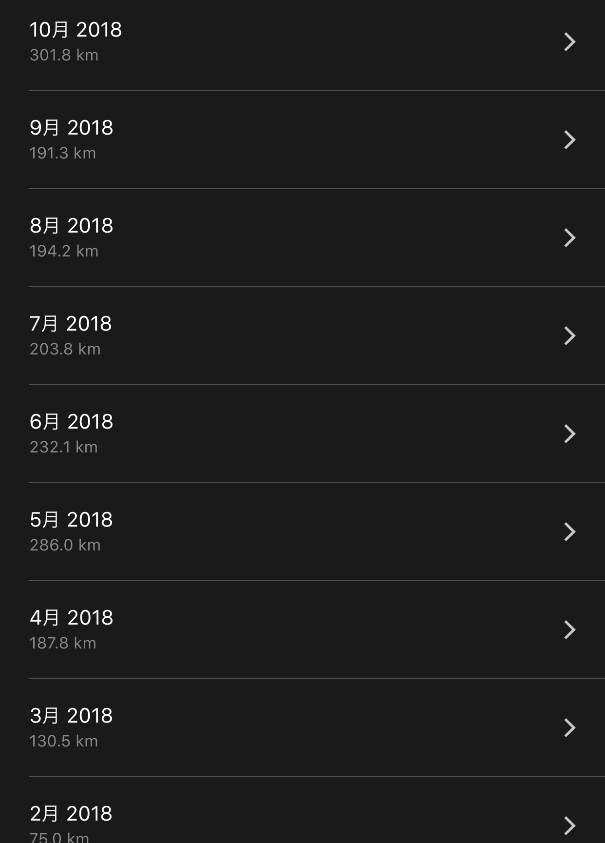Image resolution: width=605 pixels, height=843 pixels.
Task: Hit the chevron on the 5月 2018 row
Action: pos(569,532)
